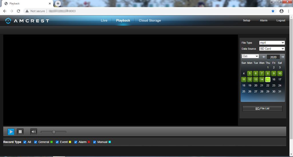The height and width of the screenshot is (157, 293).
Task: Stop playback with the square button
Action: click(x=20, y=132)
